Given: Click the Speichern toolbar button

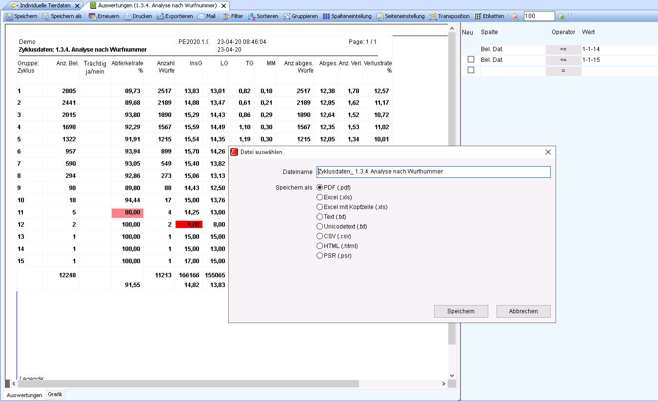Looking at the screenshot, I should pyautogui.click(x=22, y=16).
